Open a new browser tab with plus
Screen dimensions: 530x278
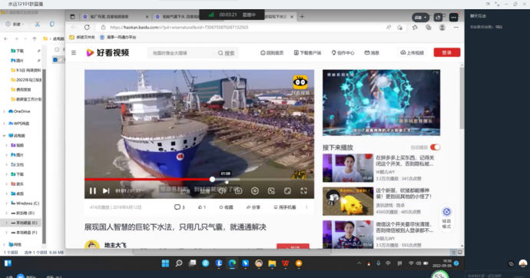302,16
